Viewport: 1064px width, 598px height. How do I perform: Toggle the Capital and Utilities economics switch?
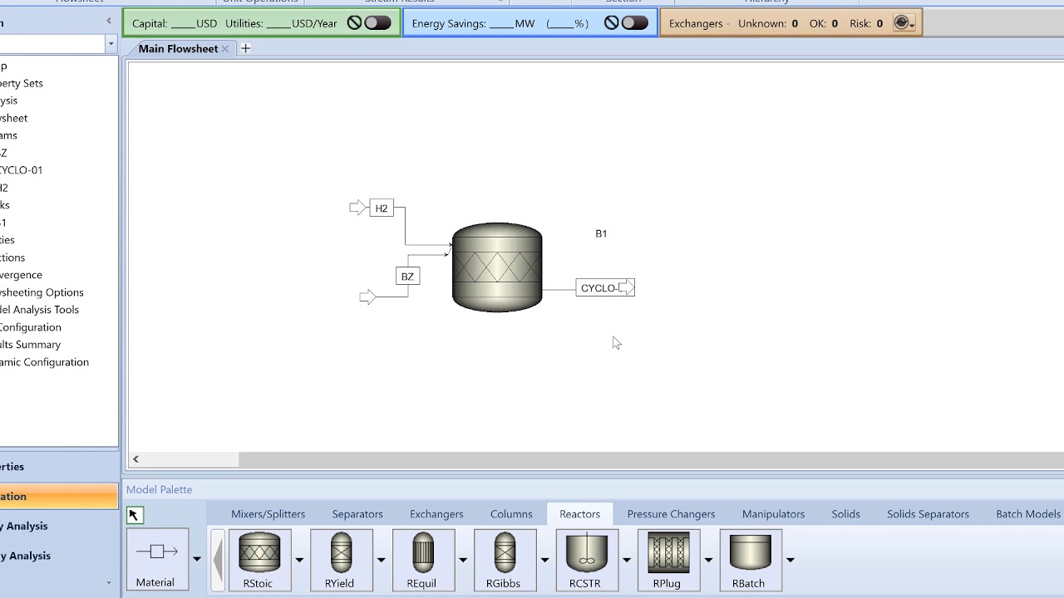377,23
